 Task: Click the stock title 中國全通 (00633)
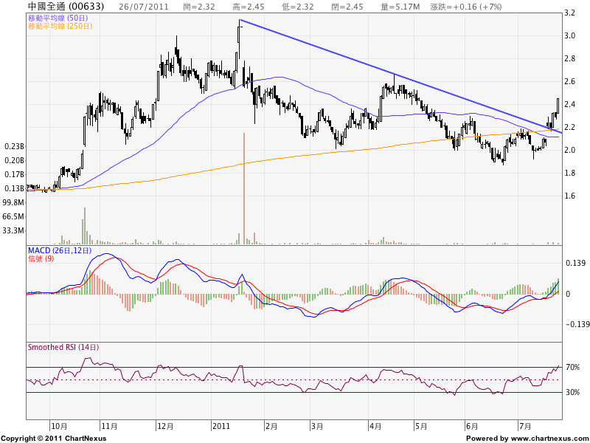[x=66, y=7]
